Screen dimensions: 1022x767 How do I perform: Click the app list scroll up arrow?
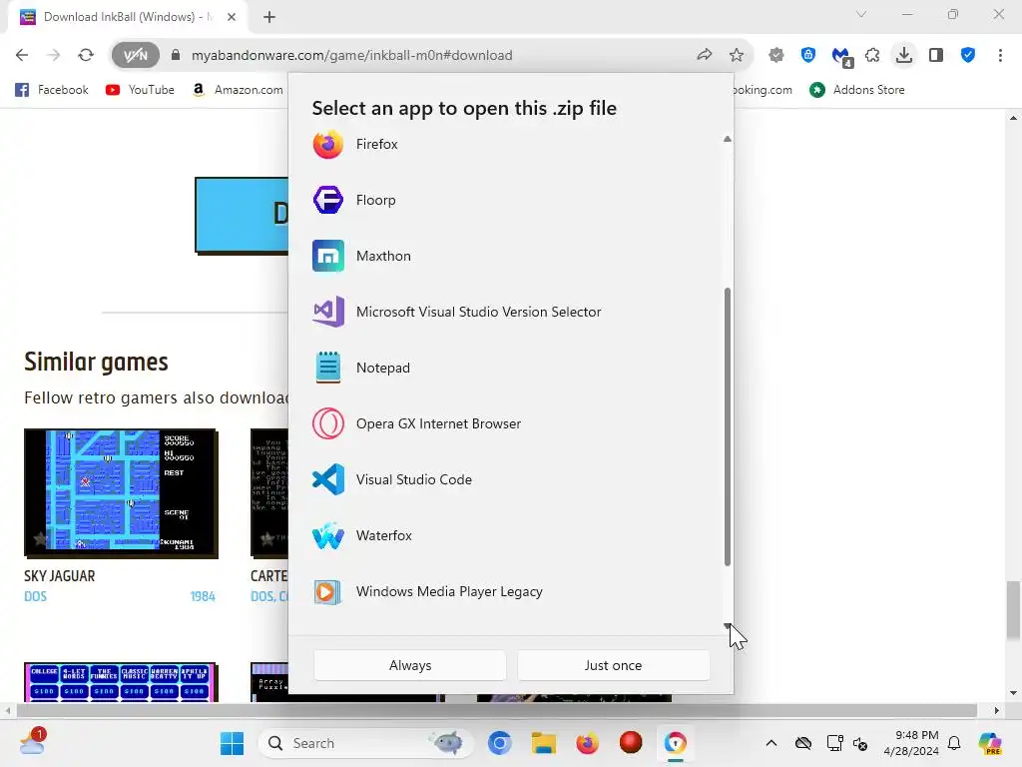[728, 139]
